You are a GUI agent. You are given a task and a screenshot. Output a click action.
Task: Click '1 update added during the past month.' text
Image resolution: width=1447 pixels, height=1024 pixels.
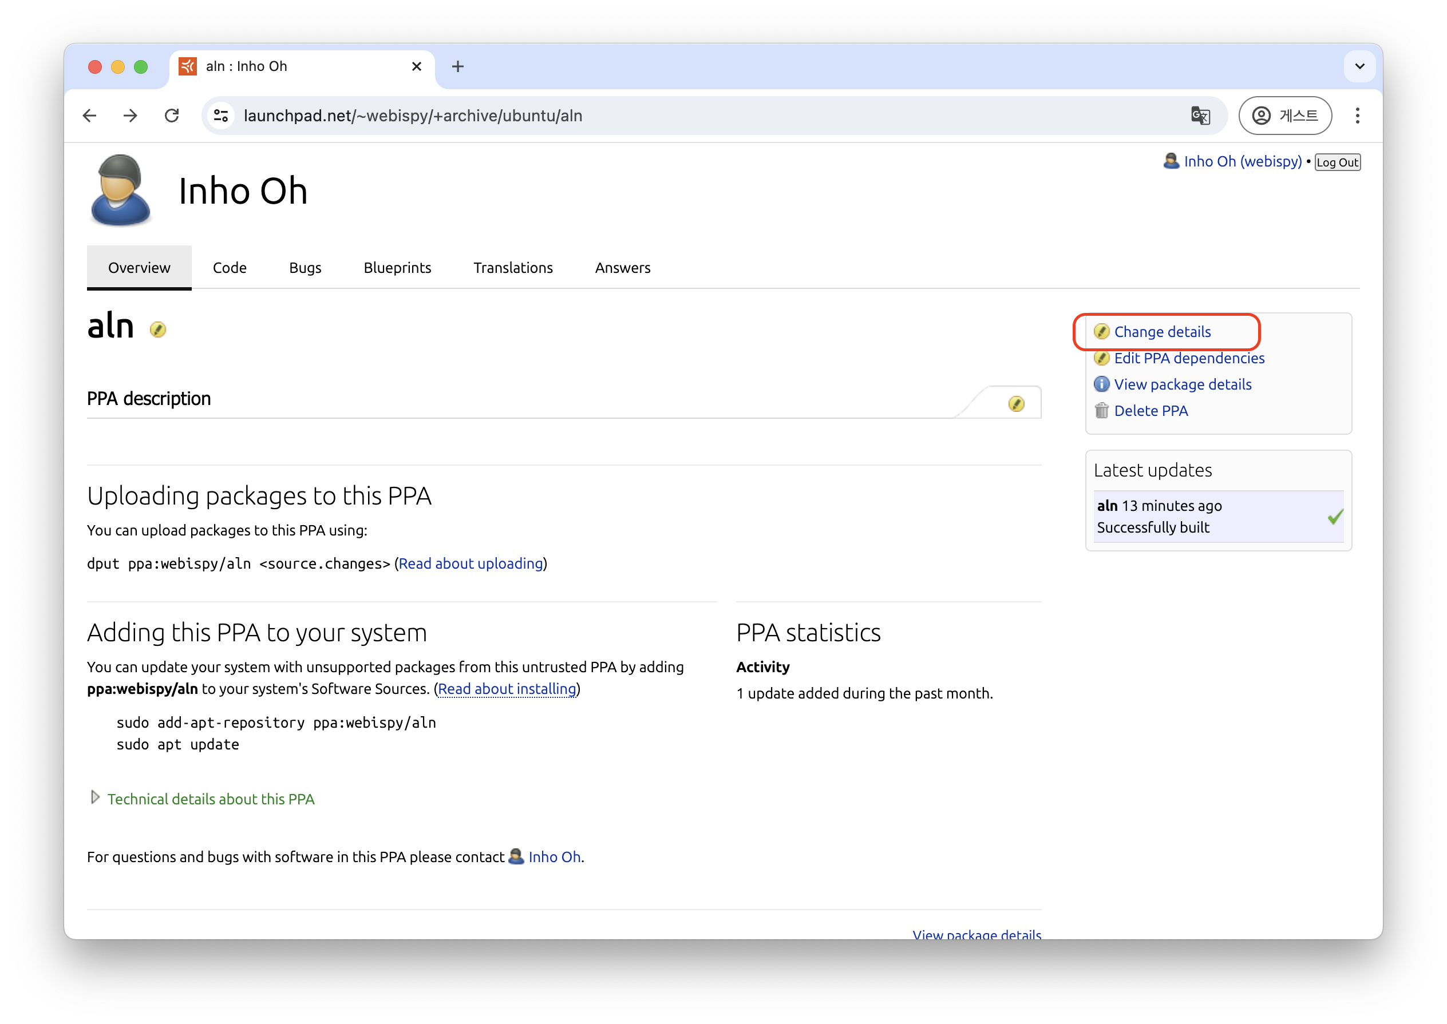coord(864,693)
